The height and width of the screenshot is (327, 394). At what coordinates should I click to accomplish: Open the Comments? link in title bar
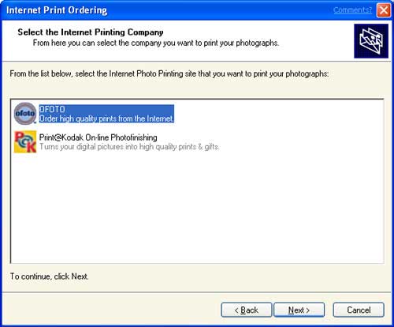[x=352, y=10]
